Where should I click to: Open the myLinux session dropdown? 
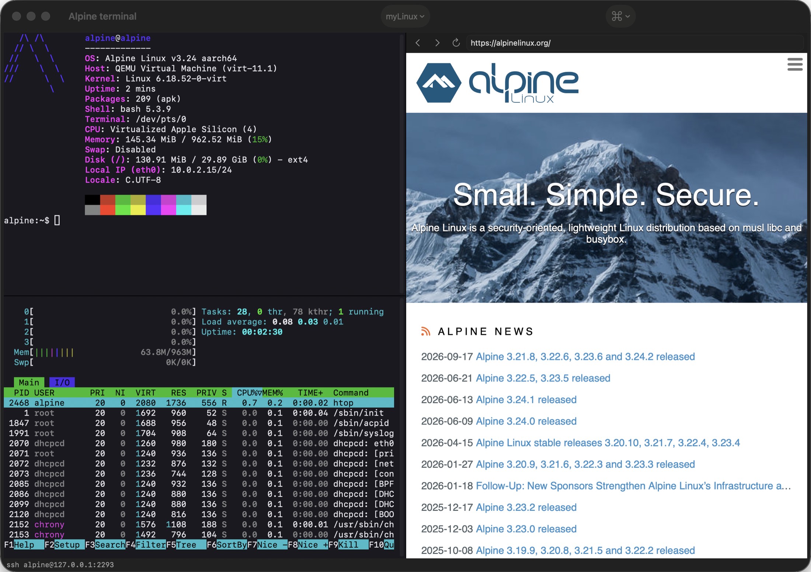click(x=405, y=16)
